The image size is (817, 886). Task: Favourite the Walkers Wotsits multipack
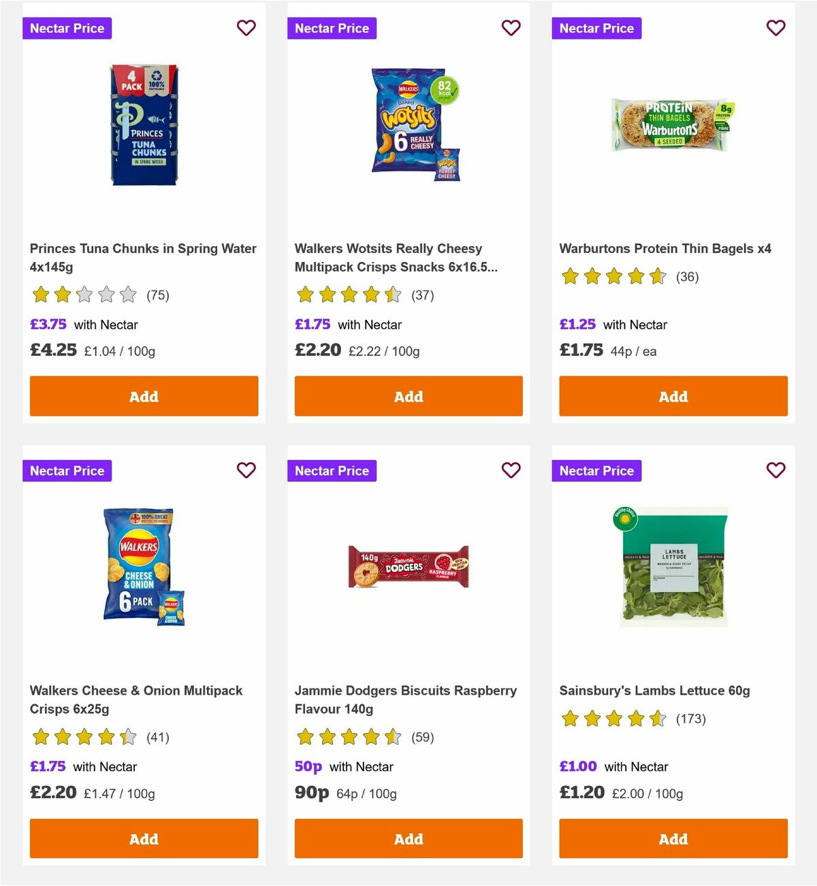coord(511,28)
